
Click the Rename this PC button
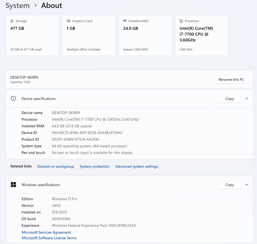231,79
